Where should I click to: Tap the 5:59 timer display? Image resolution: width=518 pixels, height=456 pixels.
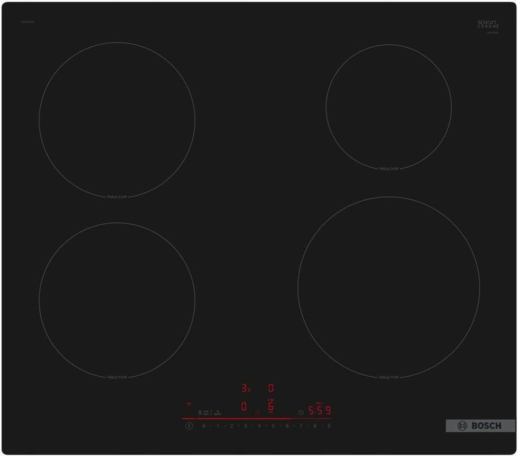click(320, 410)
